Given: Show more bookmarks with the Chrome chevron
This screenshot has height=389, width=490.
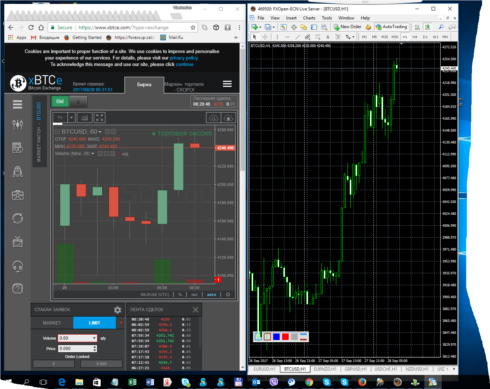Looking at the screenshot, I should pyautogui.click(x=236, y=37).
